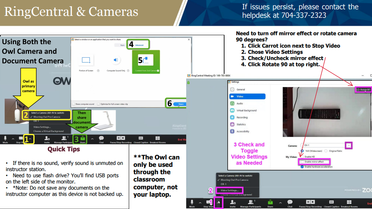Open Video settings section
This screenshot has height=209, width=372.
[247, 96]
